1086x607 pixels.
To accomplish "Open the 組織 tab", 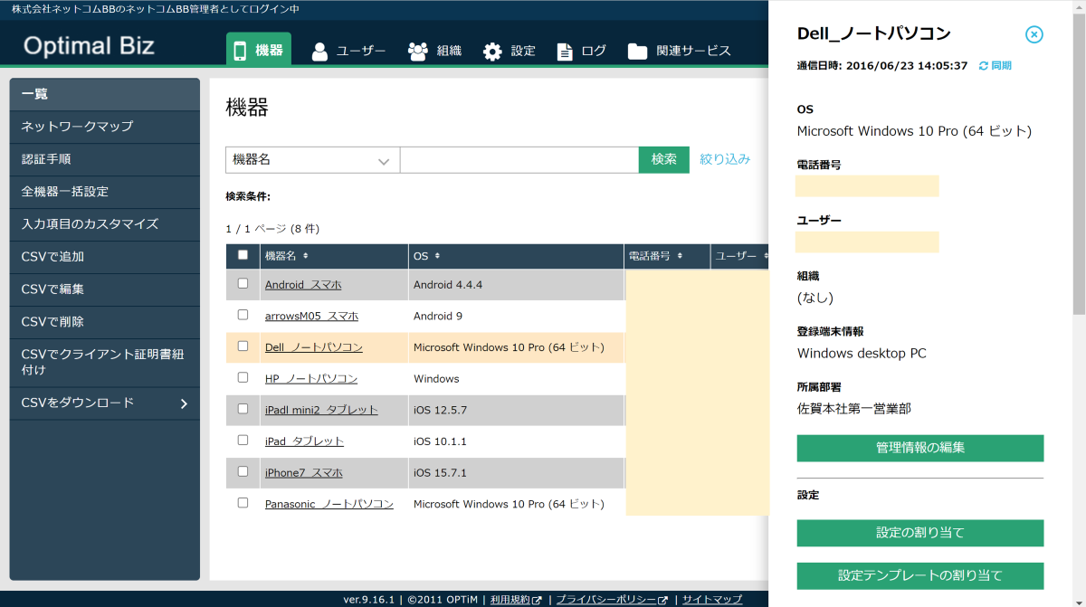I will (x=434, y=51).
